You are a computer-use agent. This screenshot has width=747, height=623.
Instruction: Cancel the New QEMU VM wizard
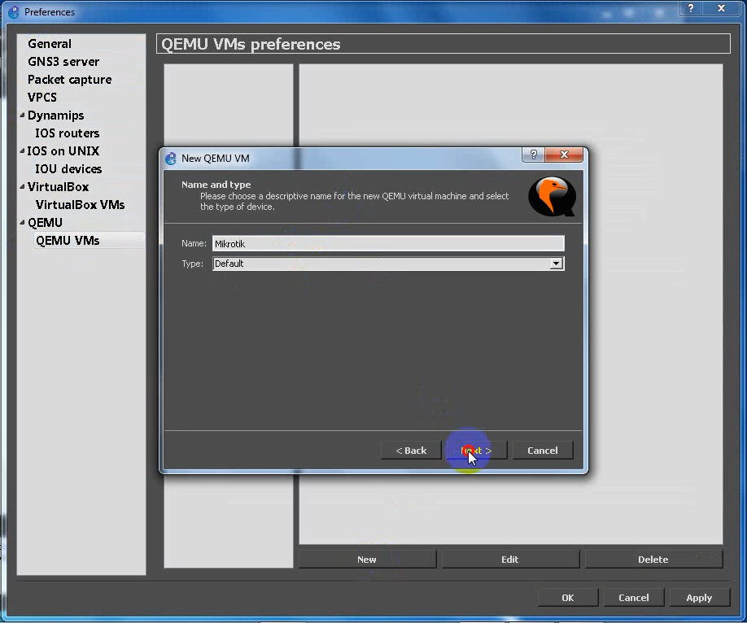point(542,450)
